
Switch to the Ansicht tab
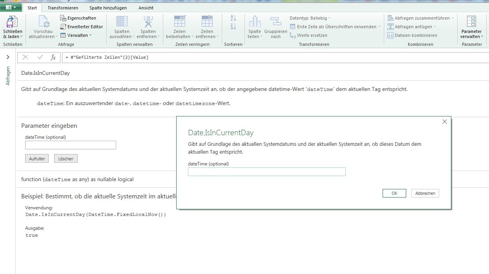(x=146, y=8)
